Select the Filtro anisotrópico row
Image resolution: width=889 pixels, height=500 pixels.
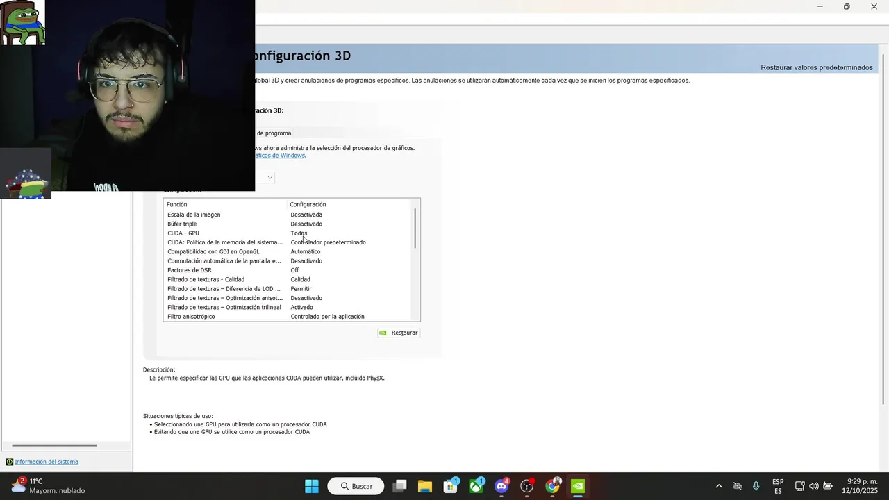pyautogui.click(x=288, y=317)
